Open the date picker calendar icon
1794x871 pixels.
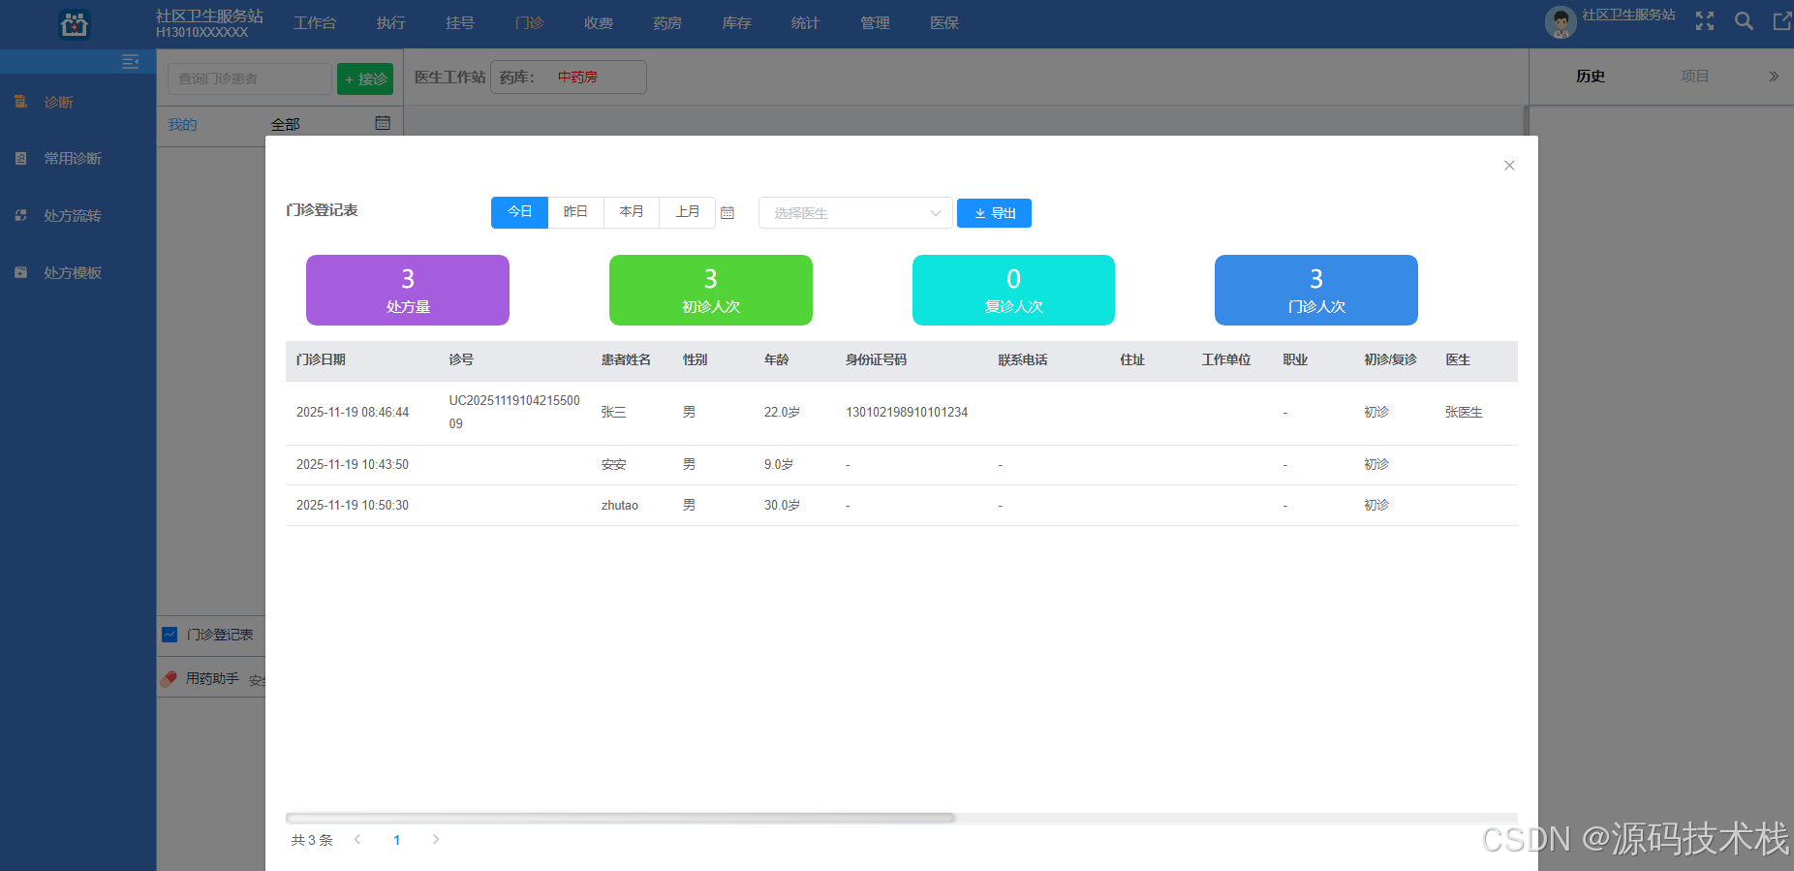pos(727,212)
